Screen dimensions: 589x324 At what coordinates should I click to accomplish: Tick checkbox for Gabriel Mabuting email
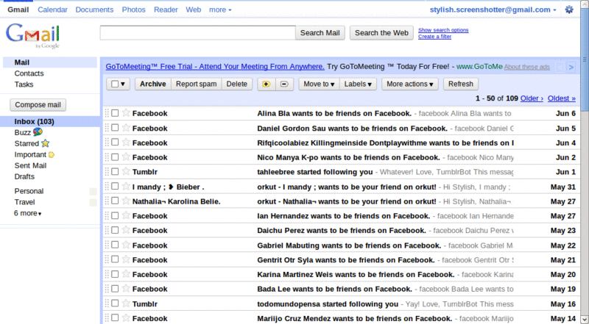(x=115, y=245)
